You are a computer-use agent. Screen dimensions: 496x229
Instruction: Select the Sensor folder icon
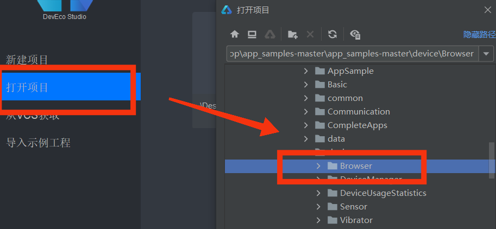click(x=332, y=206)
